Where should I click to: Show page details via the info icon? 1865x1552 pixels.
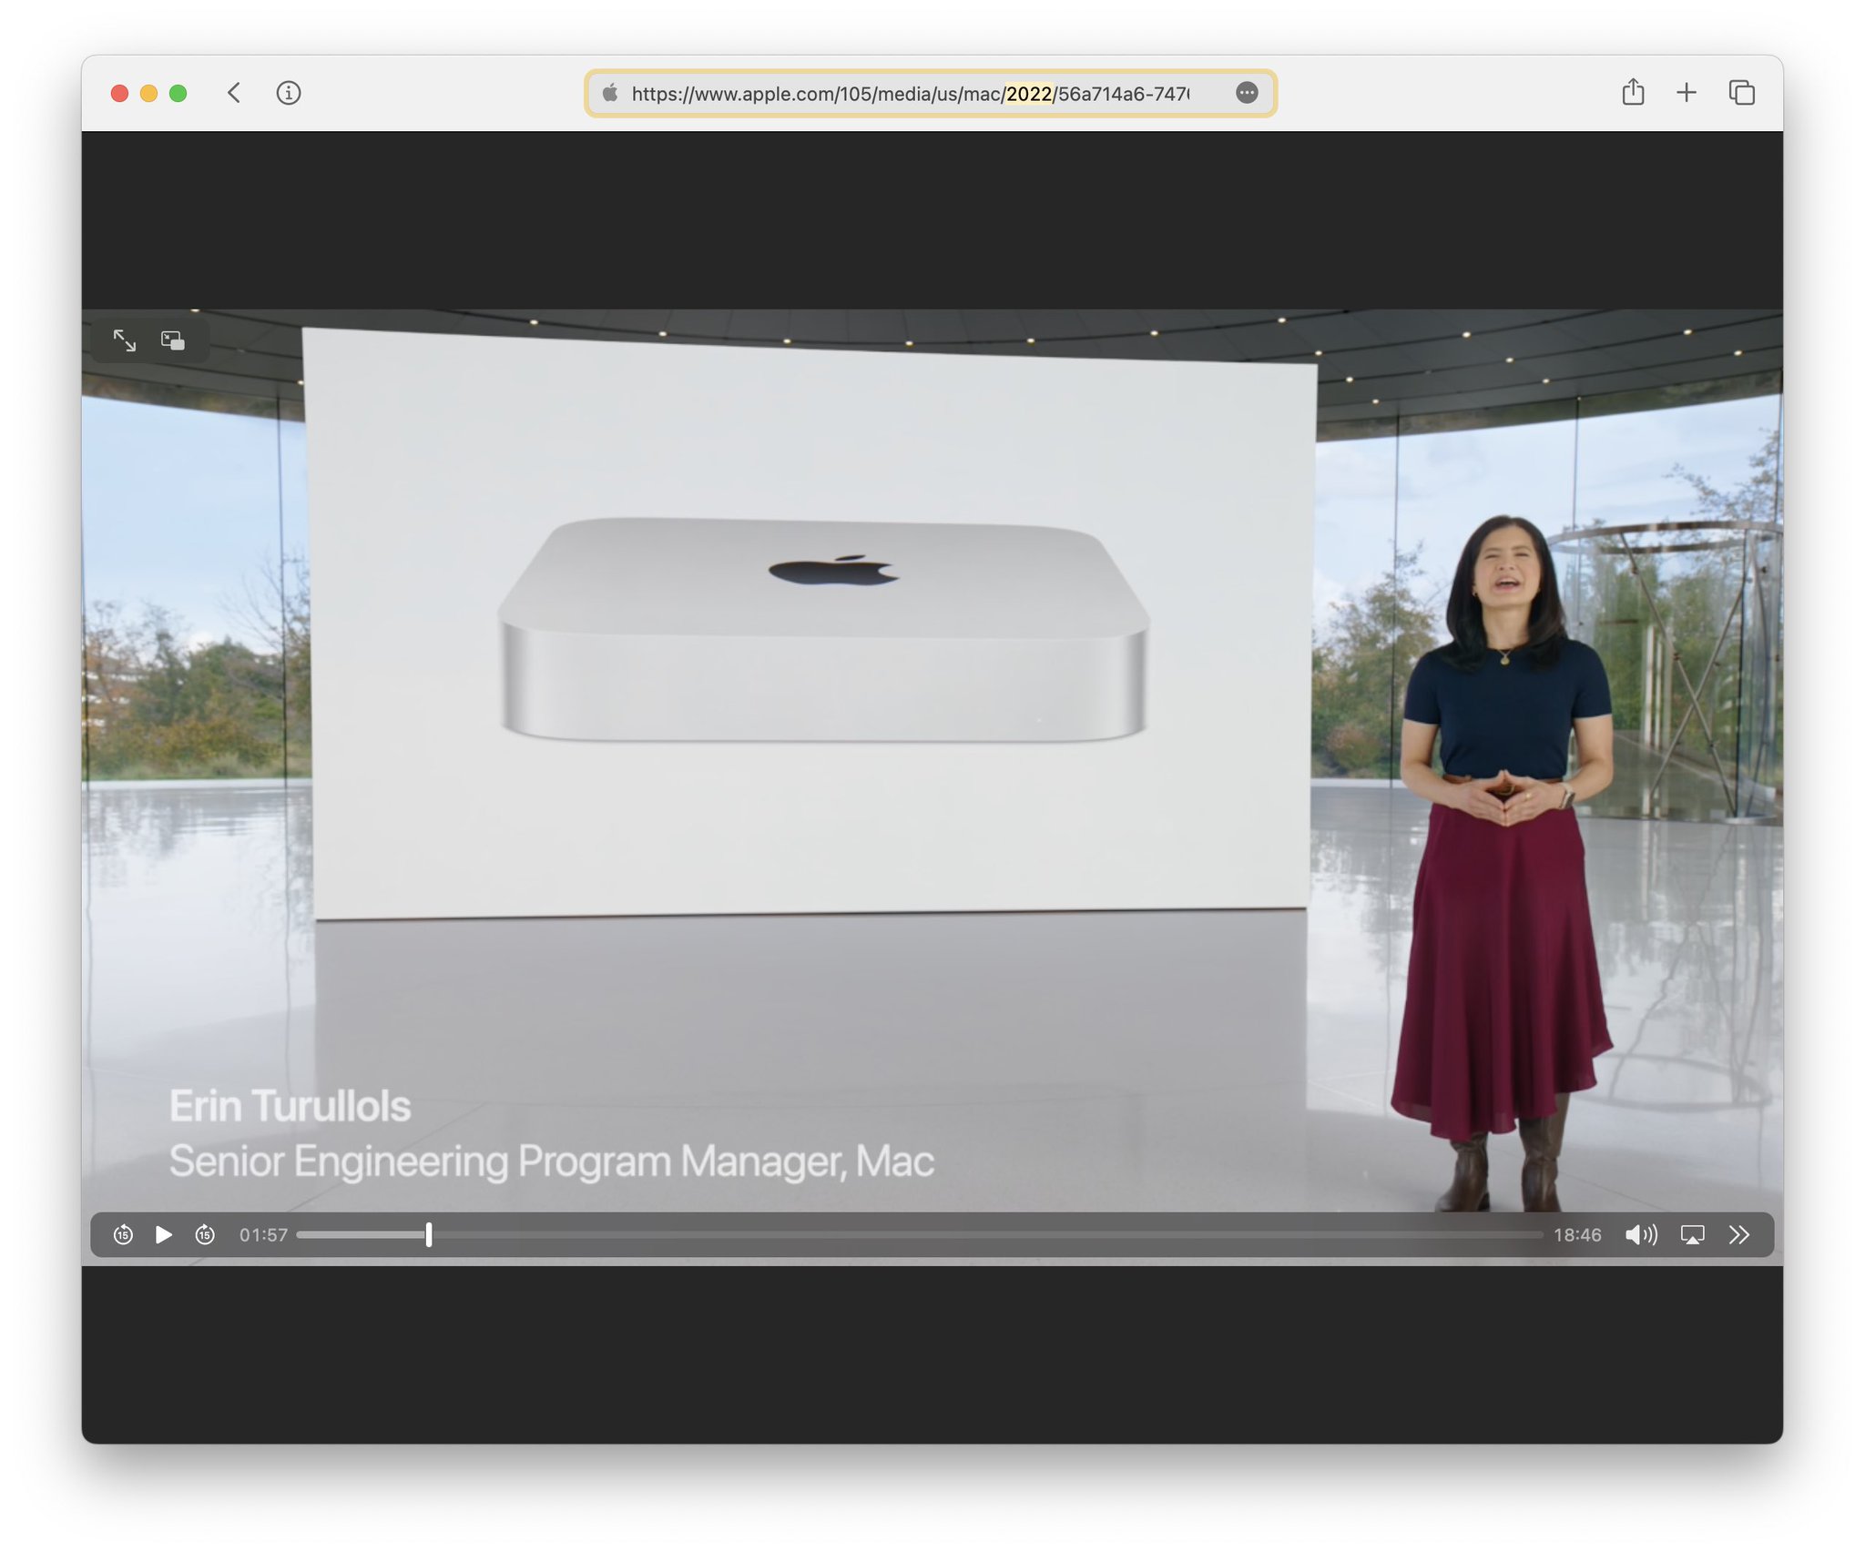point(289,92)
